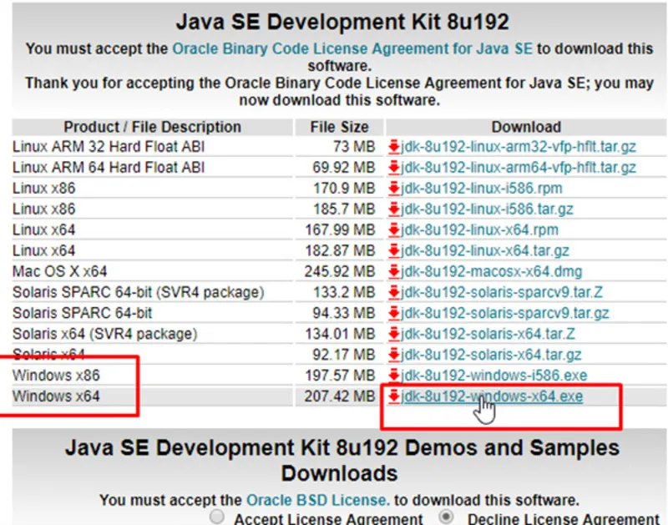Click the 133.2 MB file size cell
The height and width of the screenshot is (525, 668).
click(x=344, y=292)
